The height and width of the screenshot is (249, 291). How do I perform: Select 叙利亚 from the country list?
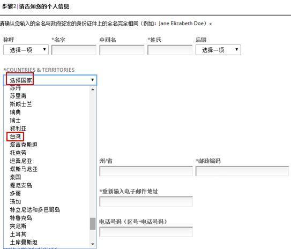(18, 129)
